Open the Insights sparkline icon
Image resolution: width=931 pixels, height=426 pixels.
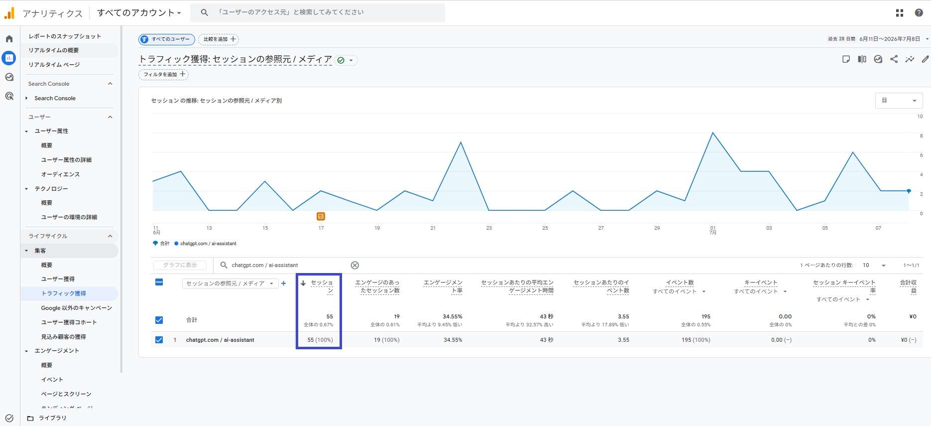point(910,59)
